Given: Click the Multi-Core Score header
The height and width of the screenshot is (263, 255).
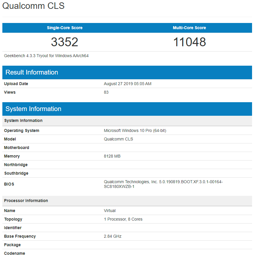Looking at the screenshot, I should point(190,28).
